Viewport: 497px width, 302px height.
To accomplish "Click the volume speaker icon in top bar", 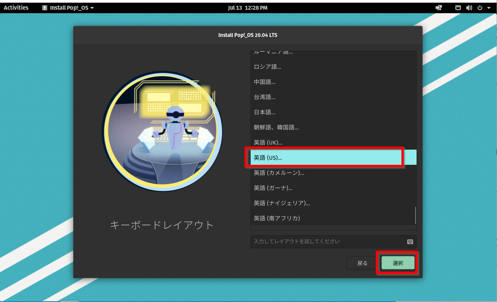I will [469, 8].
